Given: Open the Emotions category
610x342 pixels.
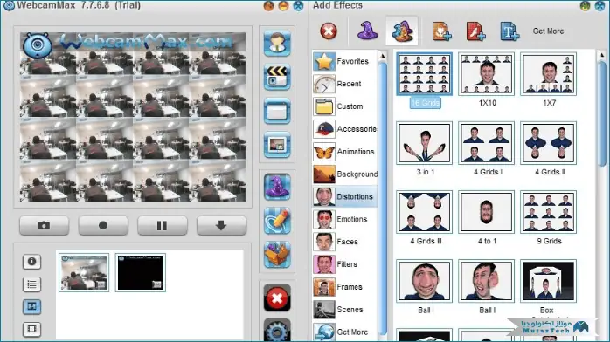Looking at the screenshot, I should [x=344, y=219].
